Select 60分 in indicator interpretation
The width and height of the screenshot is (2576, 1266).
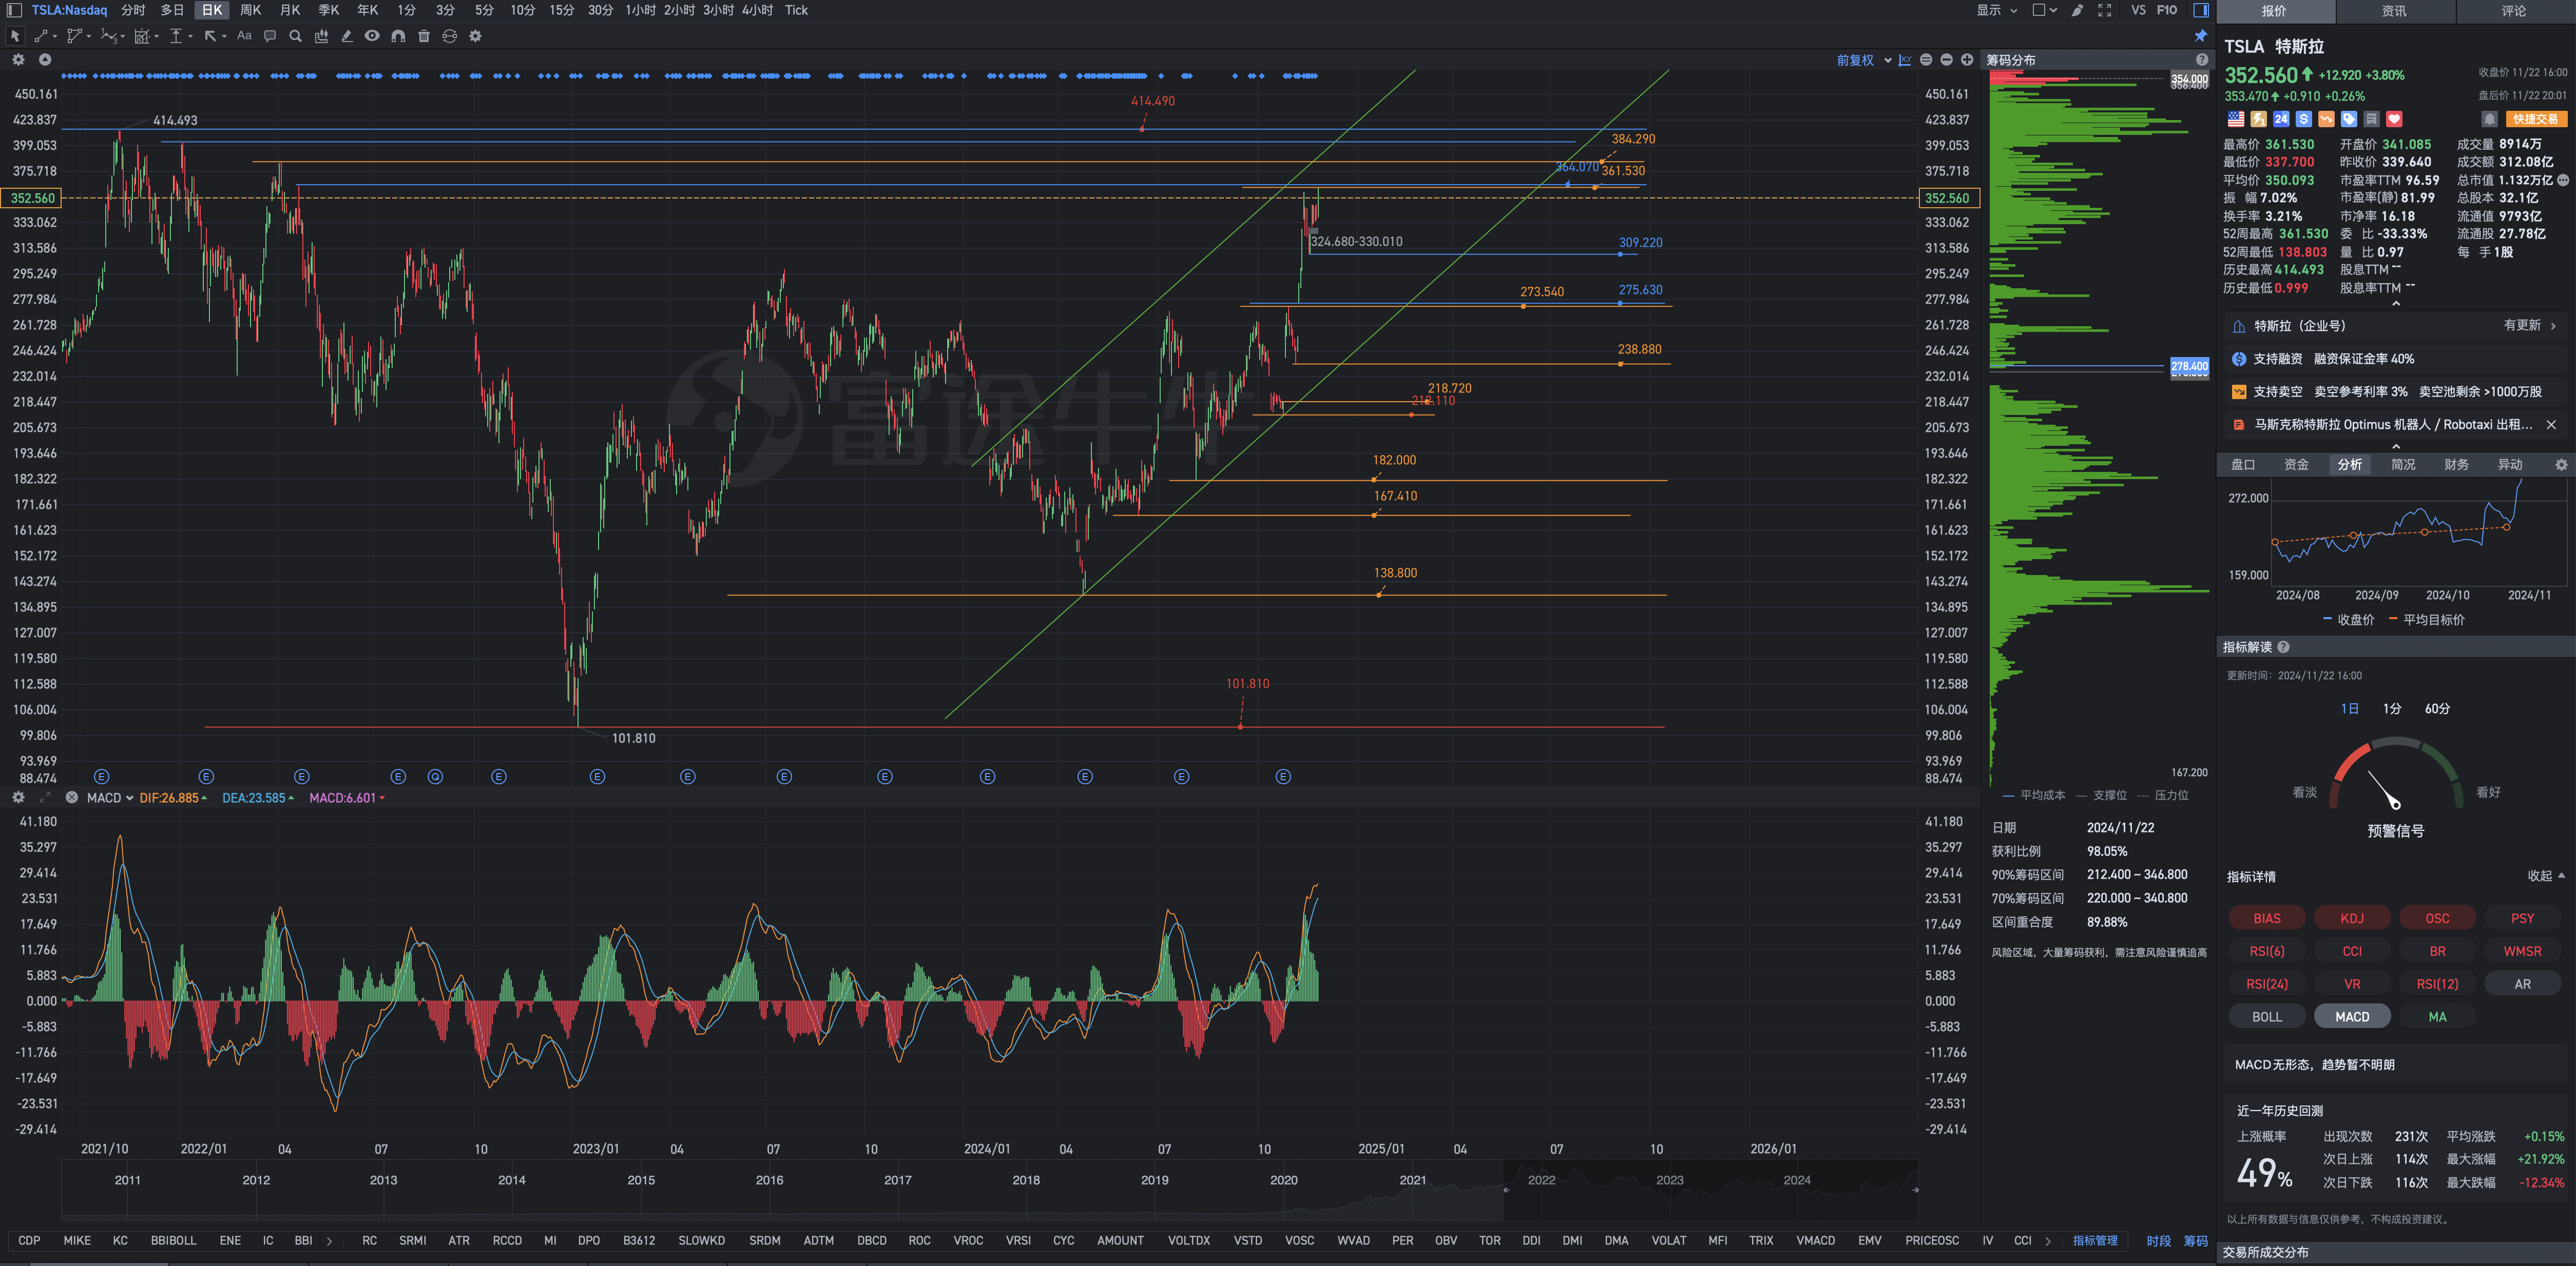point(2437,708)
